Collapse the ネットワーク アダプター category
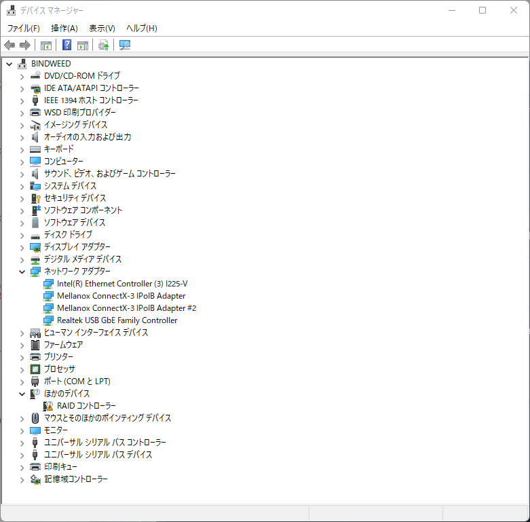530x522 pixels. (22, 272)
